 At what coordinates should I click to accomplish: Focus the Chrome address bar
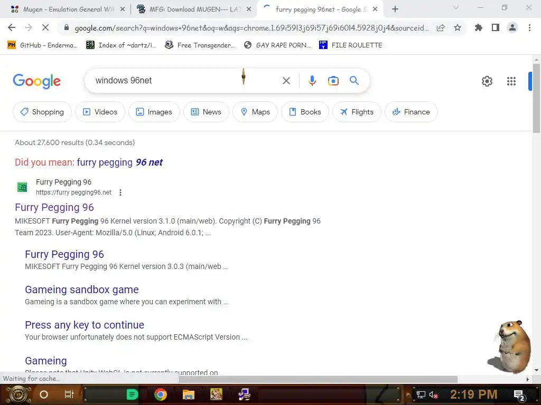coord(251,28)
